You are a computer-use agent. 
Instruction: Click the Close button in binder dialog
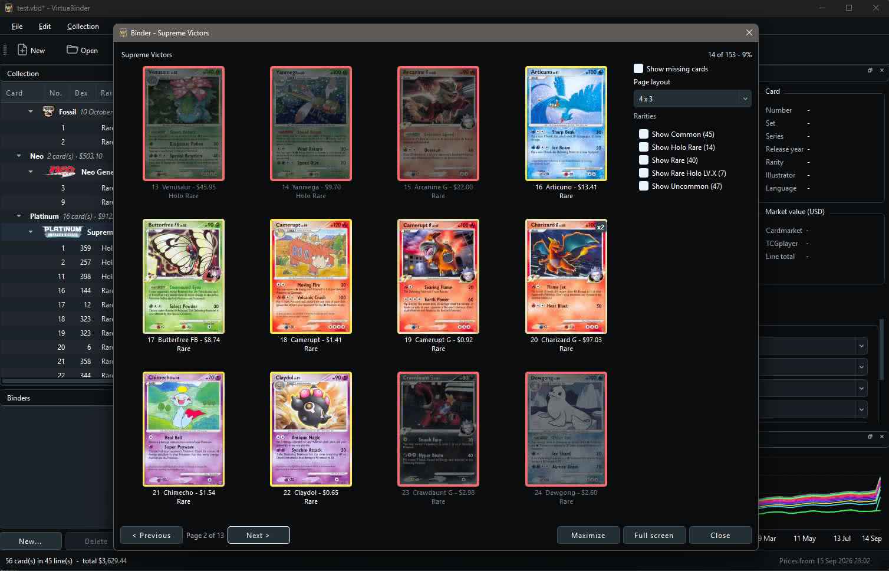click(720, 535)
